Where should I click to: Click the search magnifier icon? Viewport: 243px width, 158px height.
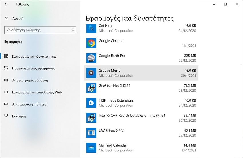click(73, 30)
